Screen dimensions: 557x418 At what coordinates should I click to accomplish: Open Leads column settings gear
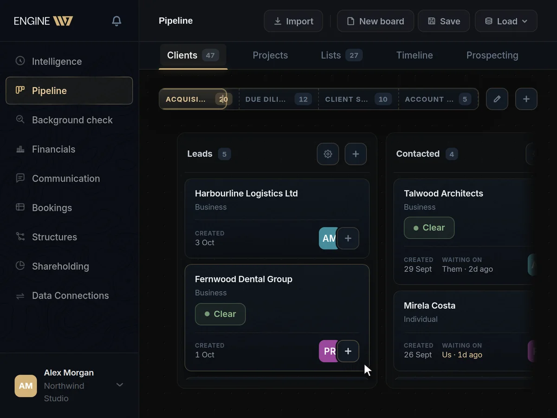point(328,154)
